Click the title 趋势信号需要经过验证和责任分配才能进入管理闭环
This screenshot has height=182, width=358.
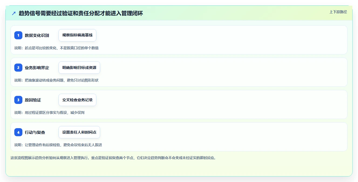[x=81, y=13]
